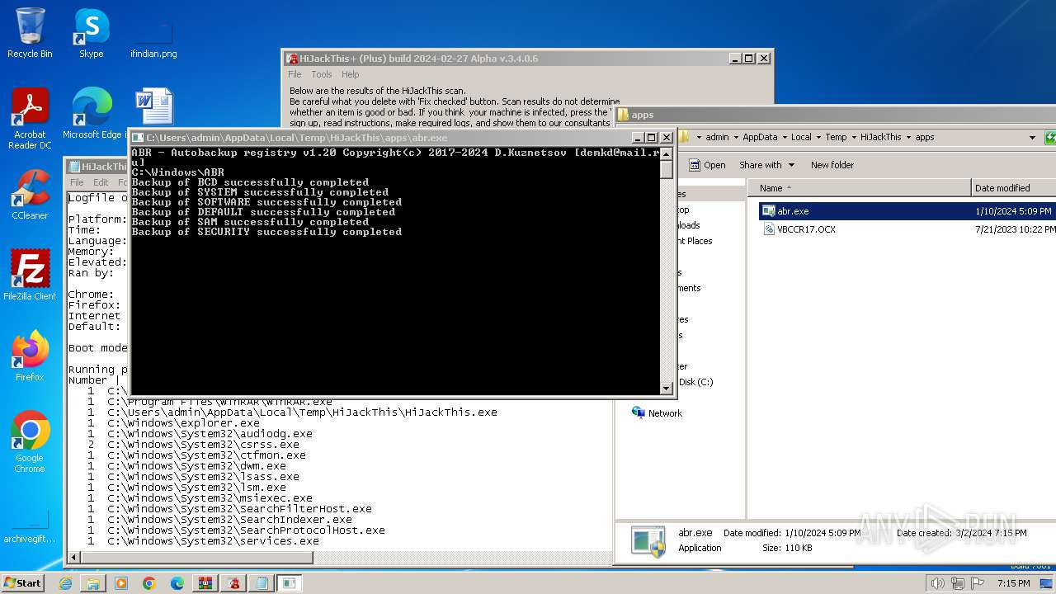Open Action Center flag icon

tap(976, 583)
